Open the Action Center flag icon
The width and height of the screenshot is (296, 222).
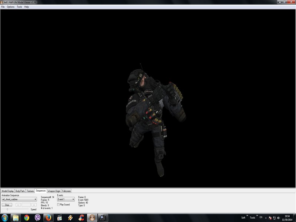point(270,218)
